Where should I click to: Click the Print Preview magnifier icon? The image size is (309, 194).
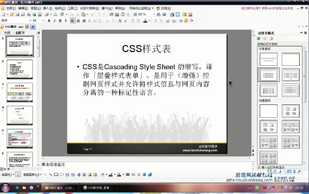[x=55, y=14]
